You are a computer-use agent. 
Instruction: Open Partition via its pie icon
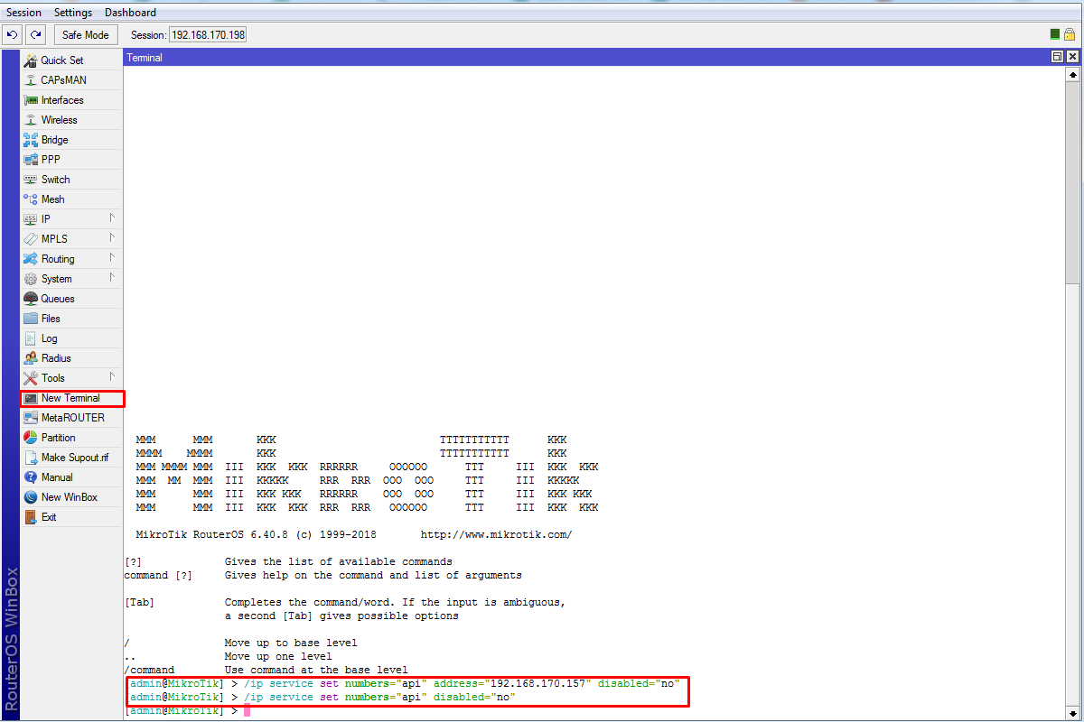[31, 438]
